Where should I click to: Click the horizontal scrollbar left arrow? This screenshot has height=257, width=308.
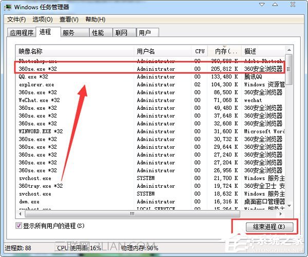[x=20, y=213]
